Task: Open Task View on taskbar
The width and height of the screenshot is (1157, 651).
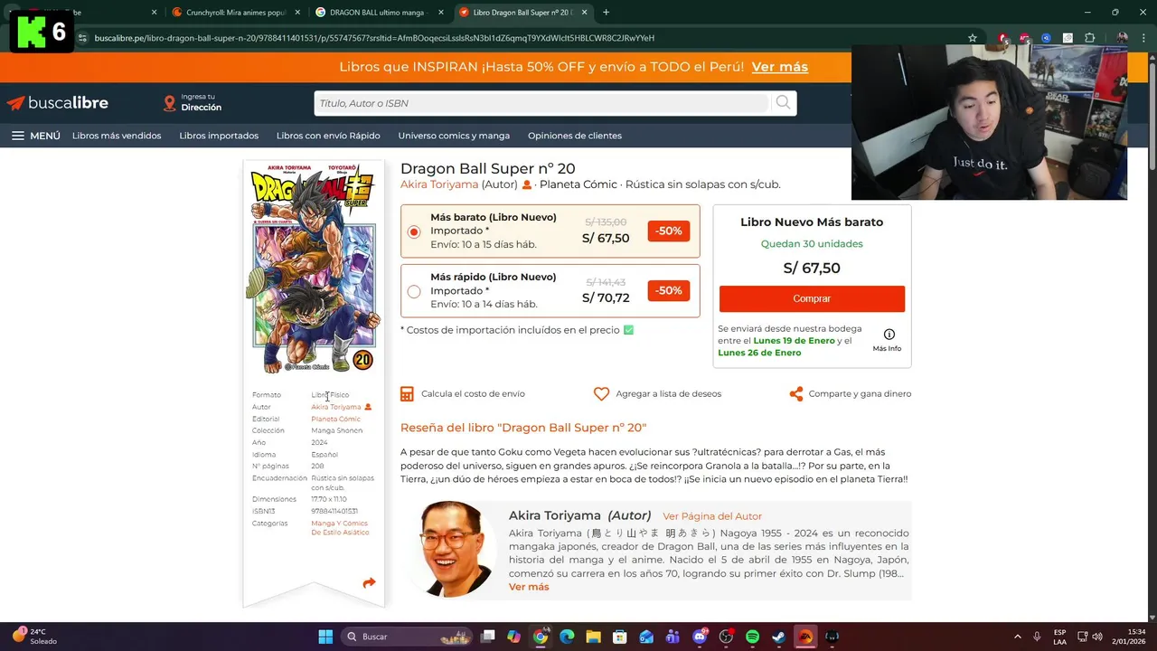Action: point(487,637)
